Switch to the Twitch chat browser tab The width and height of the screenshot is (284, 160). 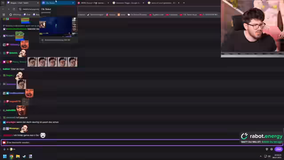[x=23, y=3]
